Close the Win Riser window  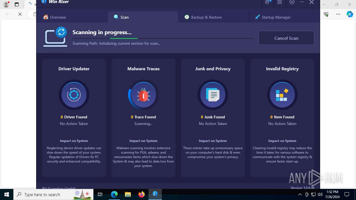pos(312,2)
